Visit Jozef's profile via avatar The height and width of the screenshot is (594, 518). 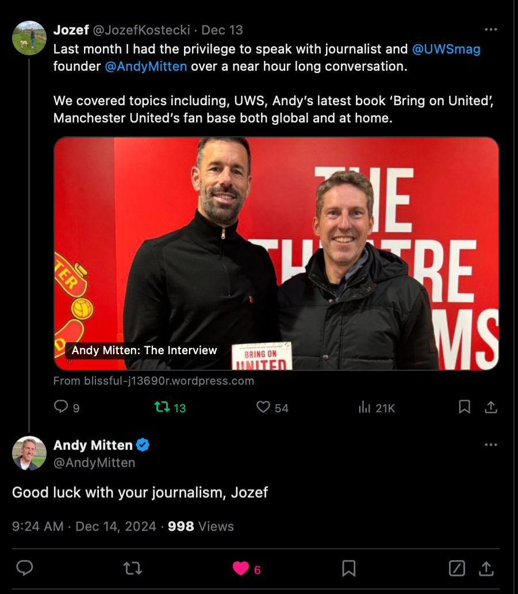29,38
